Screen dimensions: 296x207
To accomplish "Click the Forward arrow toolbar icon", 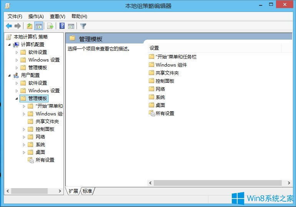I will coord(18,26).
